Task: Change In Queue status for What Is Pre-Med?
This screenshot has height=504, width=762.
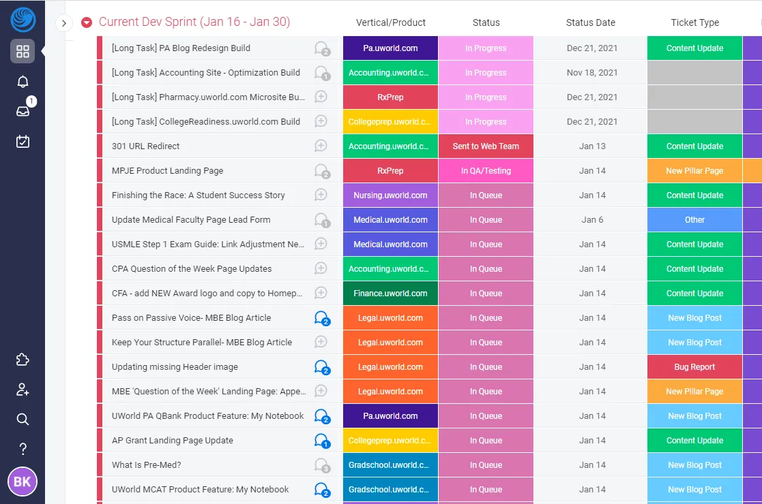Action: tap(486, 464)
